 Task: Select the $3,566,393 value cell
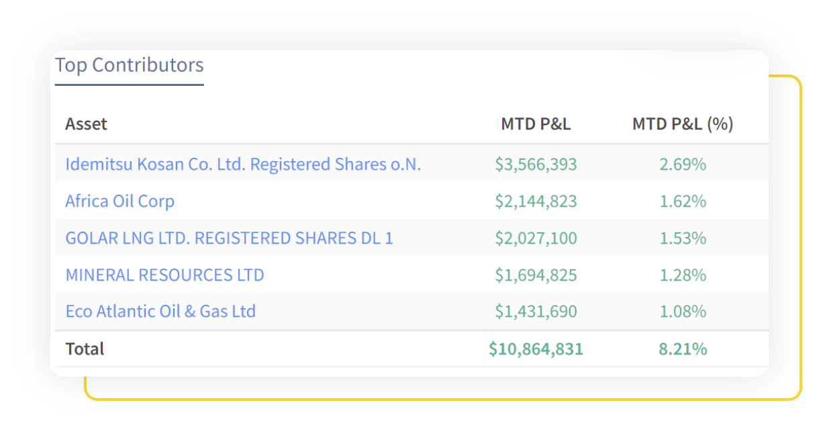pyautogui.click(x=536, y=164)
